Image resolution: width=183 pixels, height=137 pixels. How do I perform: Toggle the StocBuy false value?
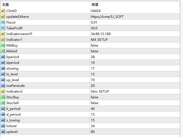[94, 97]
